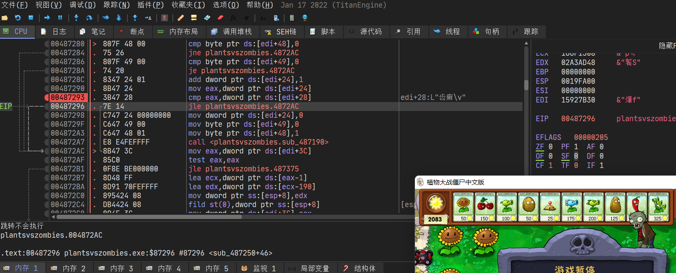
Task: Open the 选项(O) menu
Action: point(226,5)
